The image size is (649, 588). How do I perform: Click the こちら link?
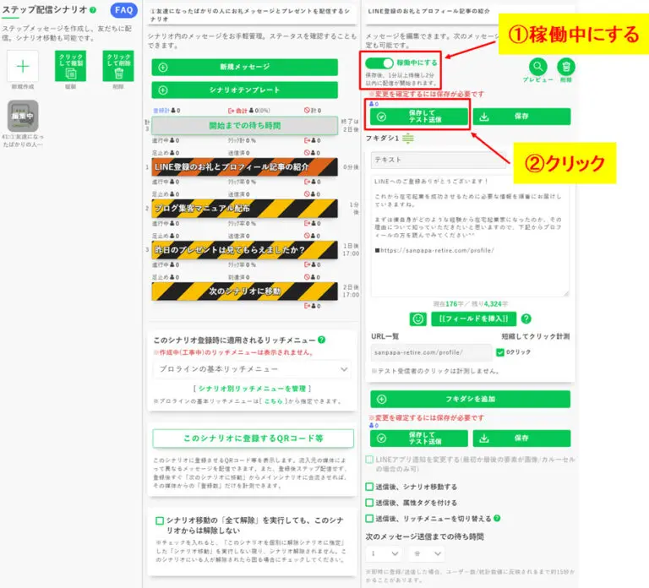pyautogui.click(x=274, y=401)
